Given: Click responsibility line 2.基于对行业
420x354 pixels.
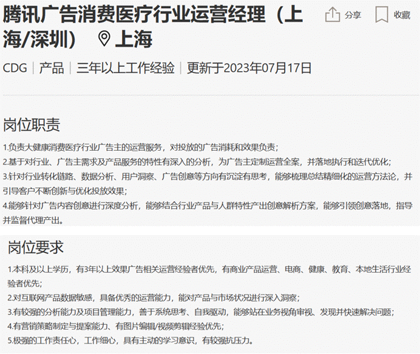Looking at the screenshot, I should (x=197, y=162).
